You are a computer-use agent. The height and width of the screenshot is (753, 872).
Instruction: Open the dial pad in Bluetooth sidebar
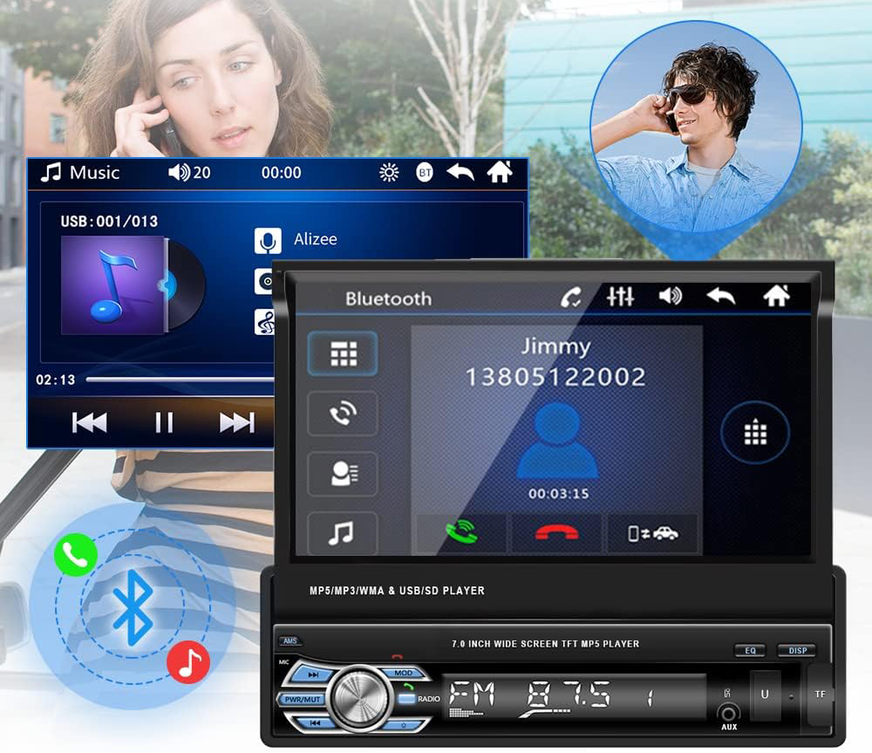(x=343, y=353)
